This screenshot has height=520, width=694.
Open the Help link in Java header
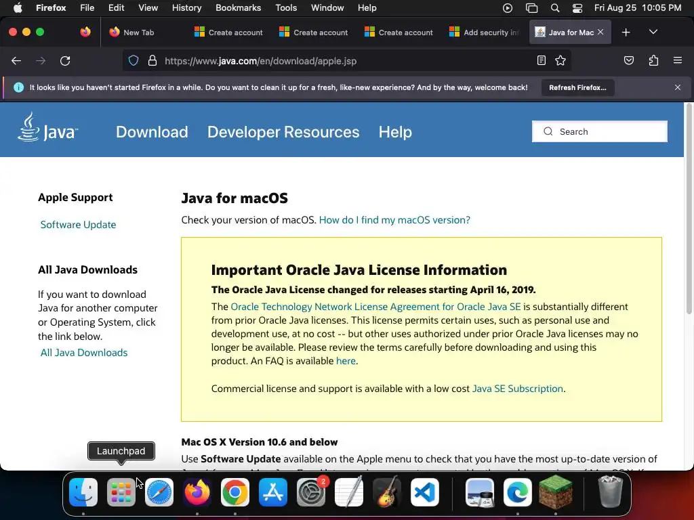pos(395,132)
